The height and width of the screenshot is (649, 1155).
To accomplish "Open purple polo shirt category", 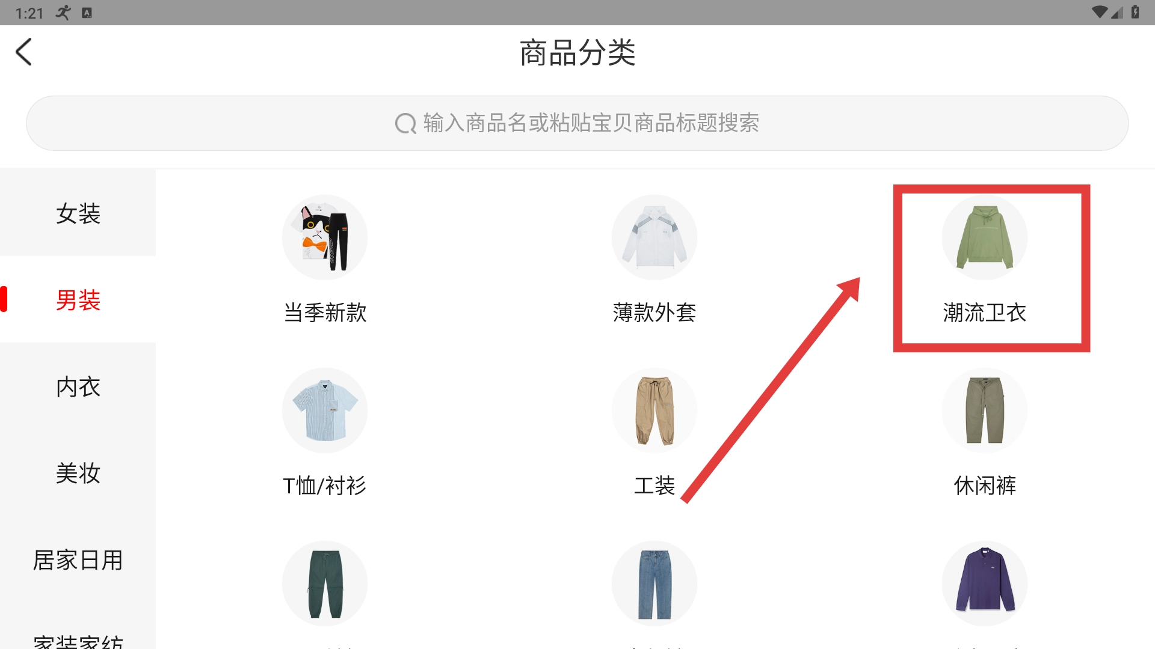I will pos(985,583).
